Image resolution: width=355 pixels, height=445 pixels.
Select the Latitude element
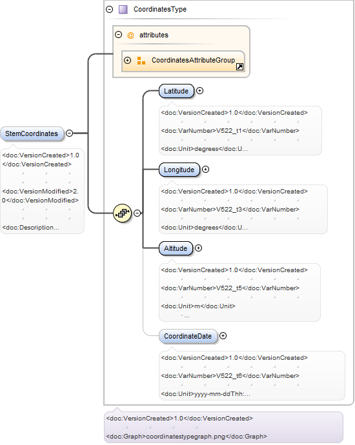click(x=176, y=91)
